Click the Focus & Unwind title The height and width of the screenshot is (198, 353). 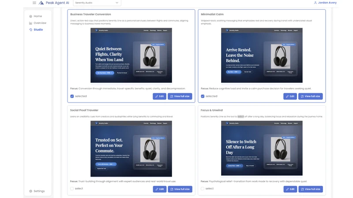(x=212, y=110)
